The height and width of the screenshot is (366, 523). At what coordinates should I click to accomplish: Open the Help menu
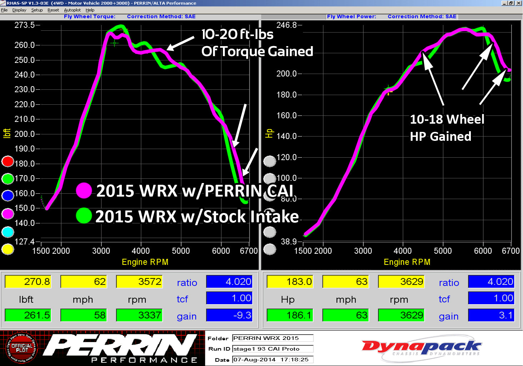[90, 10]
